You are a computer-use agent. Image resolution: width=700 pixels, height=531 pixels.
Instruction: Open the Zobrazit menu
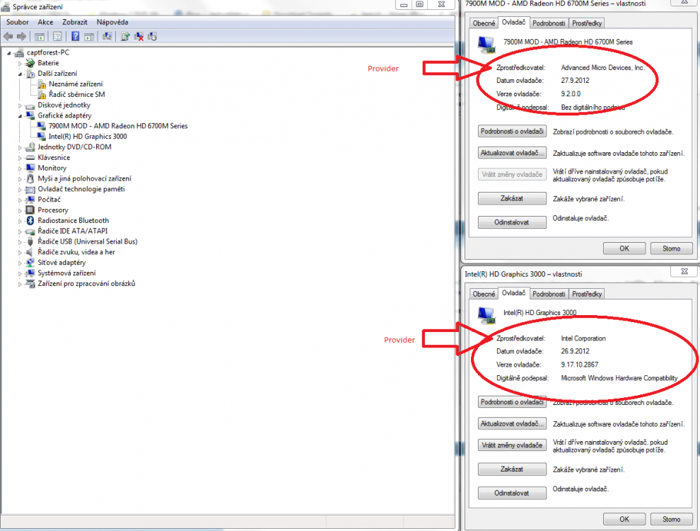coord(75,23)
